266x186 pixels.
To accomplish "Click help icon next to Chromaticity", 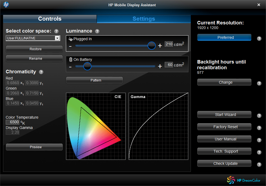I will (41, 72).
